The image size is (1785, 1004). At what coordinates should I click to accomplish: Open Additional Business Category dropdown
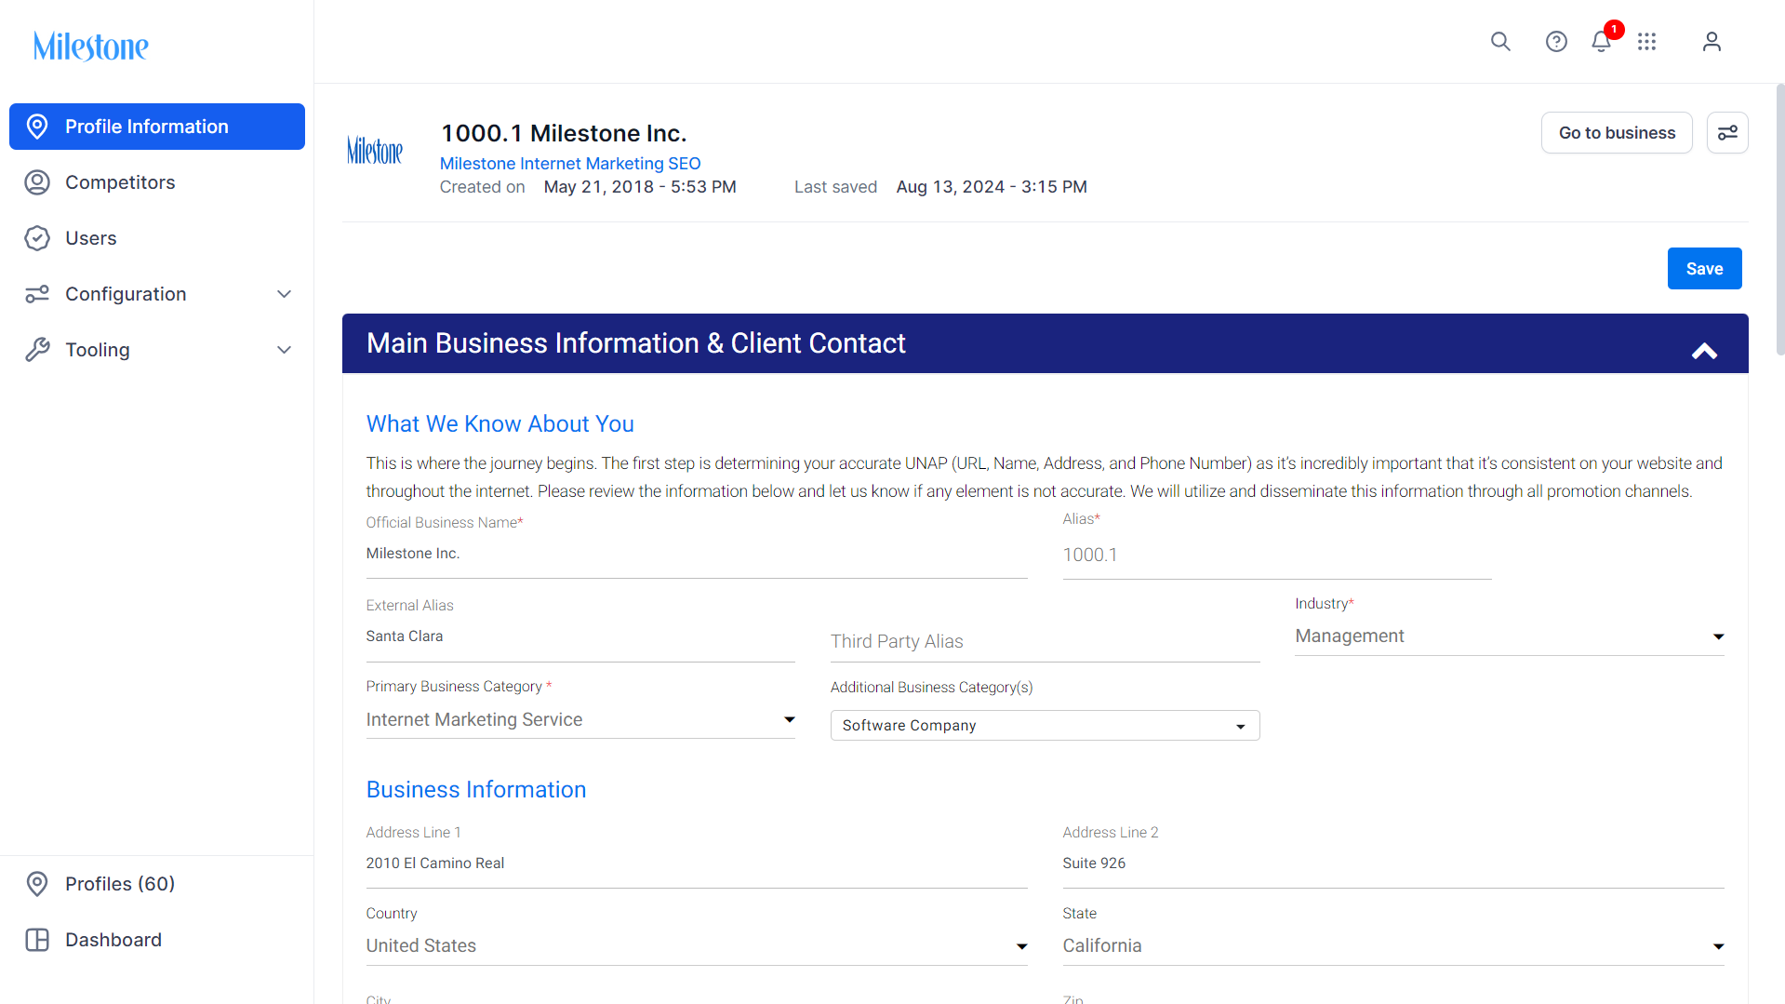tap(1045, 726)
